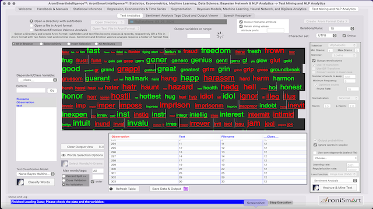373x209 pixels.
Task: Click Save Data & Output button
Action: point(170,189)
